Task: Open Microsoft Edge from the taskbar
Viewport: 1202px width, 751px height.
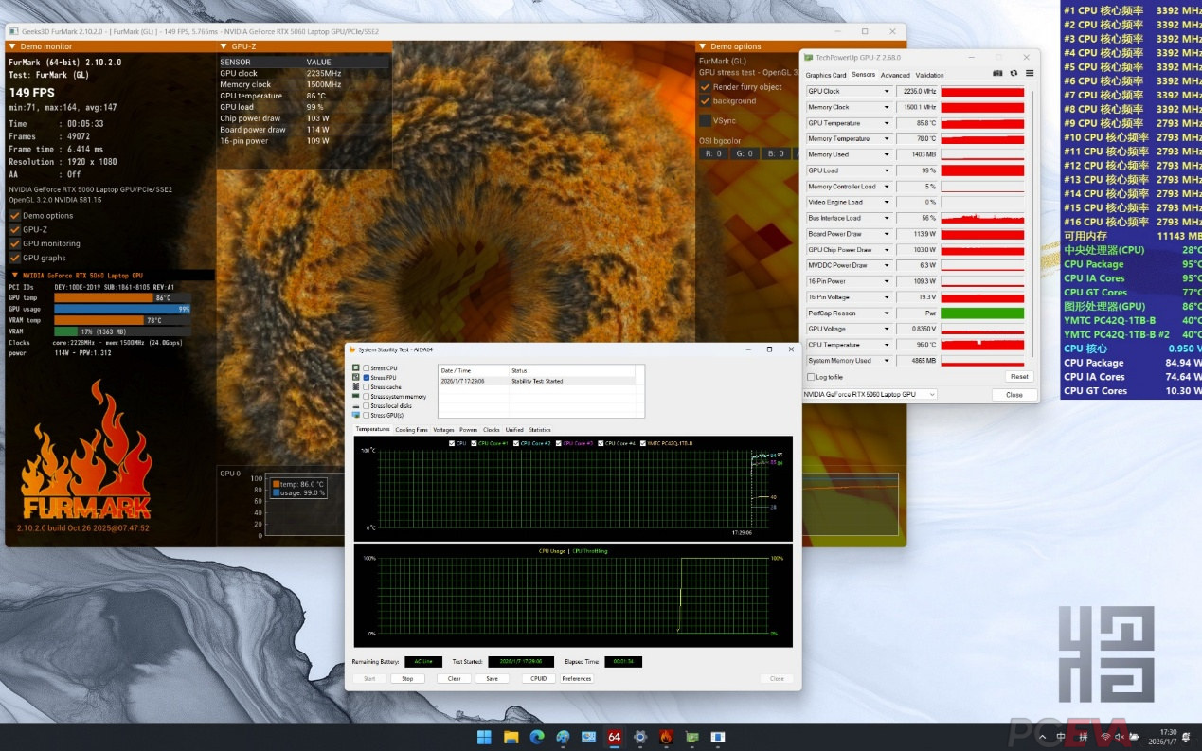Action: click(x=537, y=737)
